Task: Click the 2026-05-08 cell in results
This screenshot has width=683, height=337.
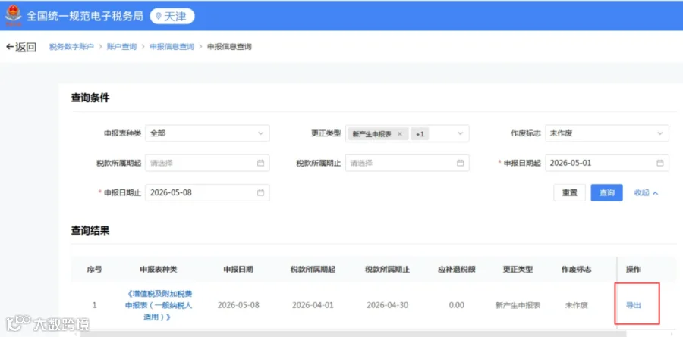Action: point(238,305)
